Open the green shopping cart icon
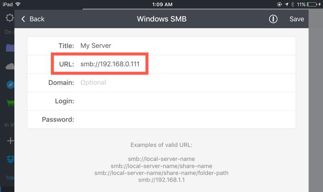Viewport: 323px width, 192px height. [x=9, y=103]
